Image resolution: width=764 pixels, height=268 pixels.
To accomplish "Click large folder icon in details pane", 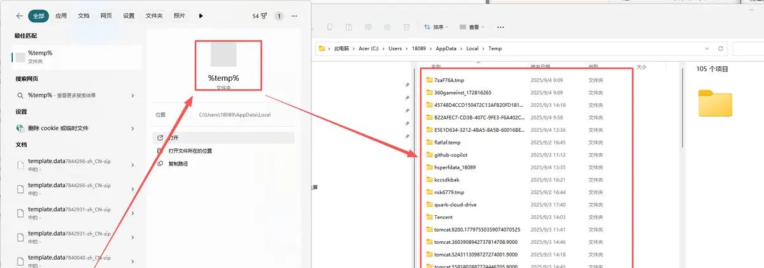I will (x=715, y=102).
